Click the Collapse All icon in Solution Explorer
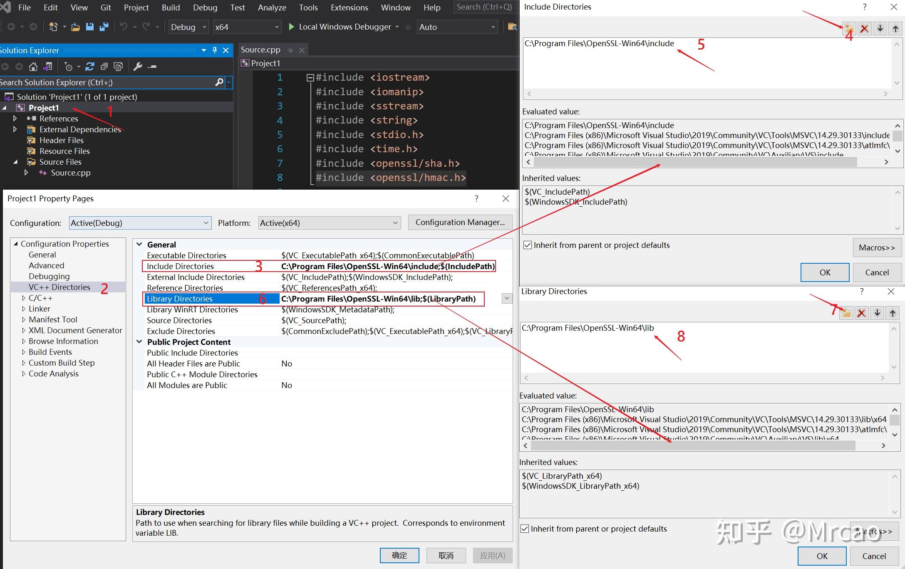 point(104,67)
